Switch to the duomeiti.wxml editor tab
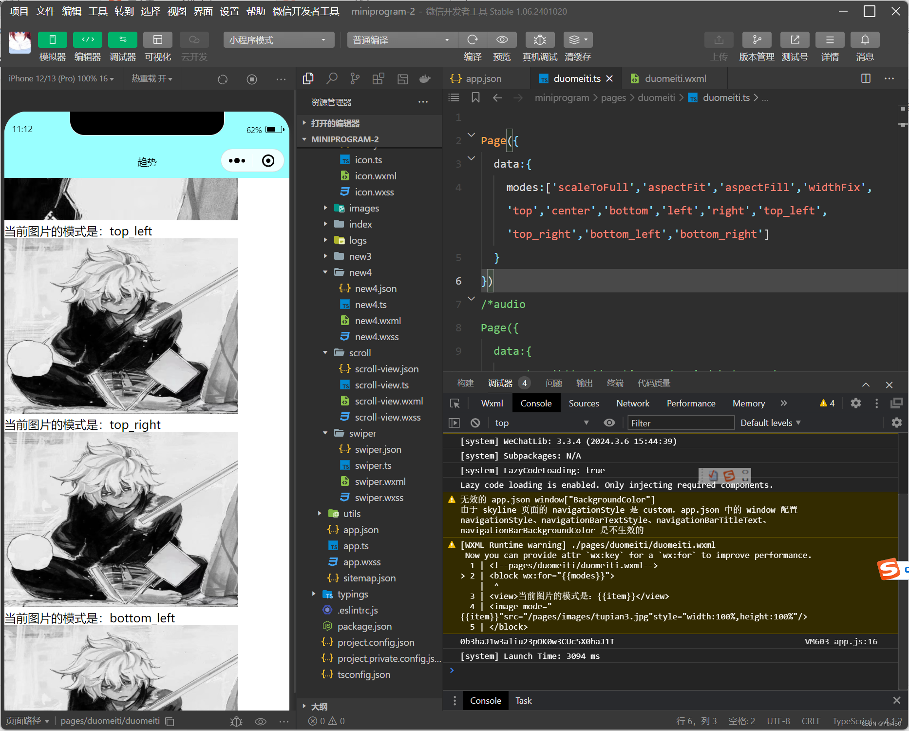This screenshot has height=731, width=909. (675, 78)
